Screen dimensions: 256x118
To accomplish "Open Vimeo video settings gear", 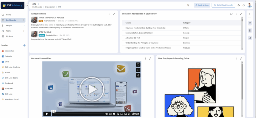I will pos(114,114).
